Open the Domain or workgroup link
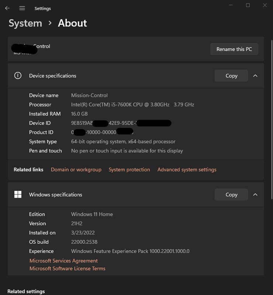Screen dimensions: 273x295 (x=76, y=169)
